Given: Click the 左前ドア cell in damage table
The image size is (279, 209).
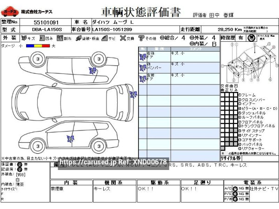Looking at the screenshot, I should (x=159, y=79).
